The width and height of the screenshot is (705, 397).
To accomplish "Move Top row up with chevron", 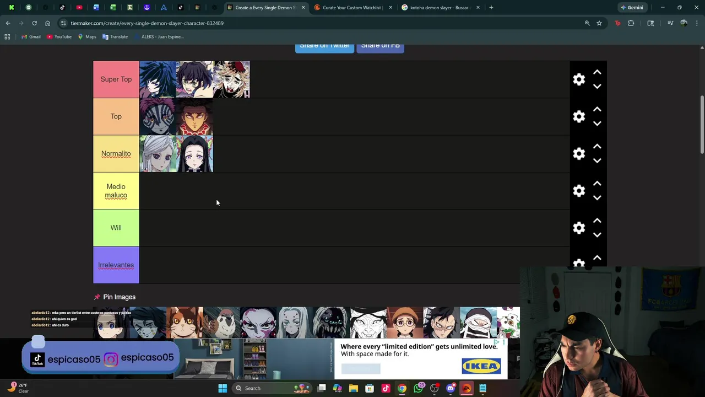I will (597, 109).
